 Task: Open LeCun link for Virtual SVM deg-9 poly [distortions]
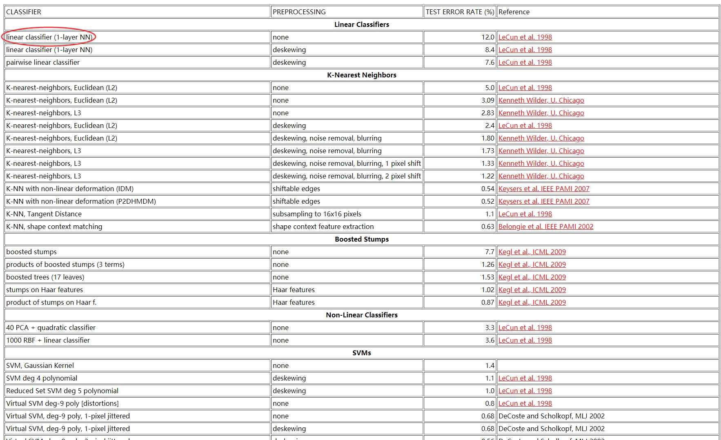525,403
